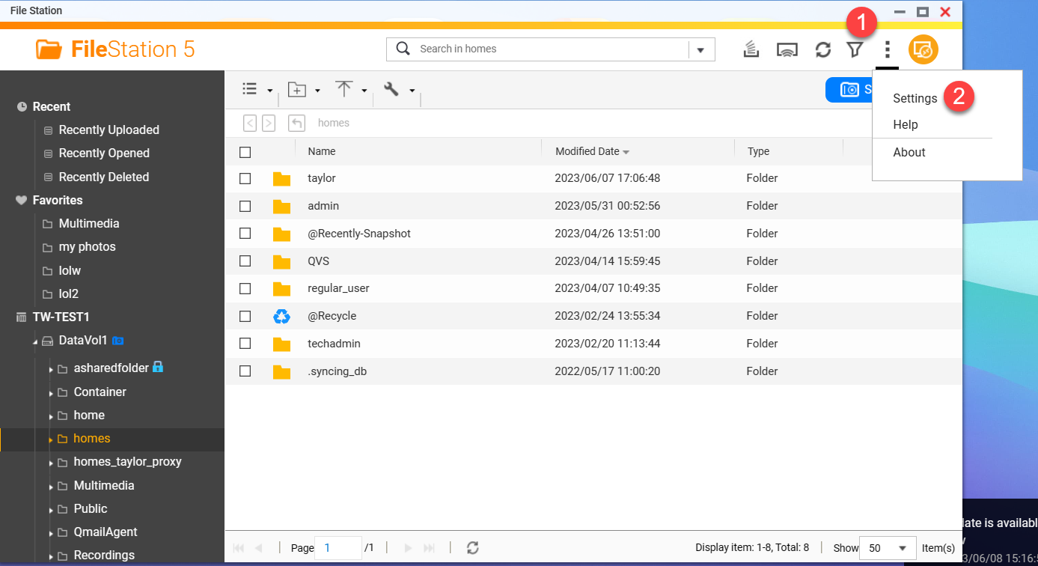Open the items-per-page dropdown showing 50
This screenshot has height=566, width=1038.
click(888, 547)
